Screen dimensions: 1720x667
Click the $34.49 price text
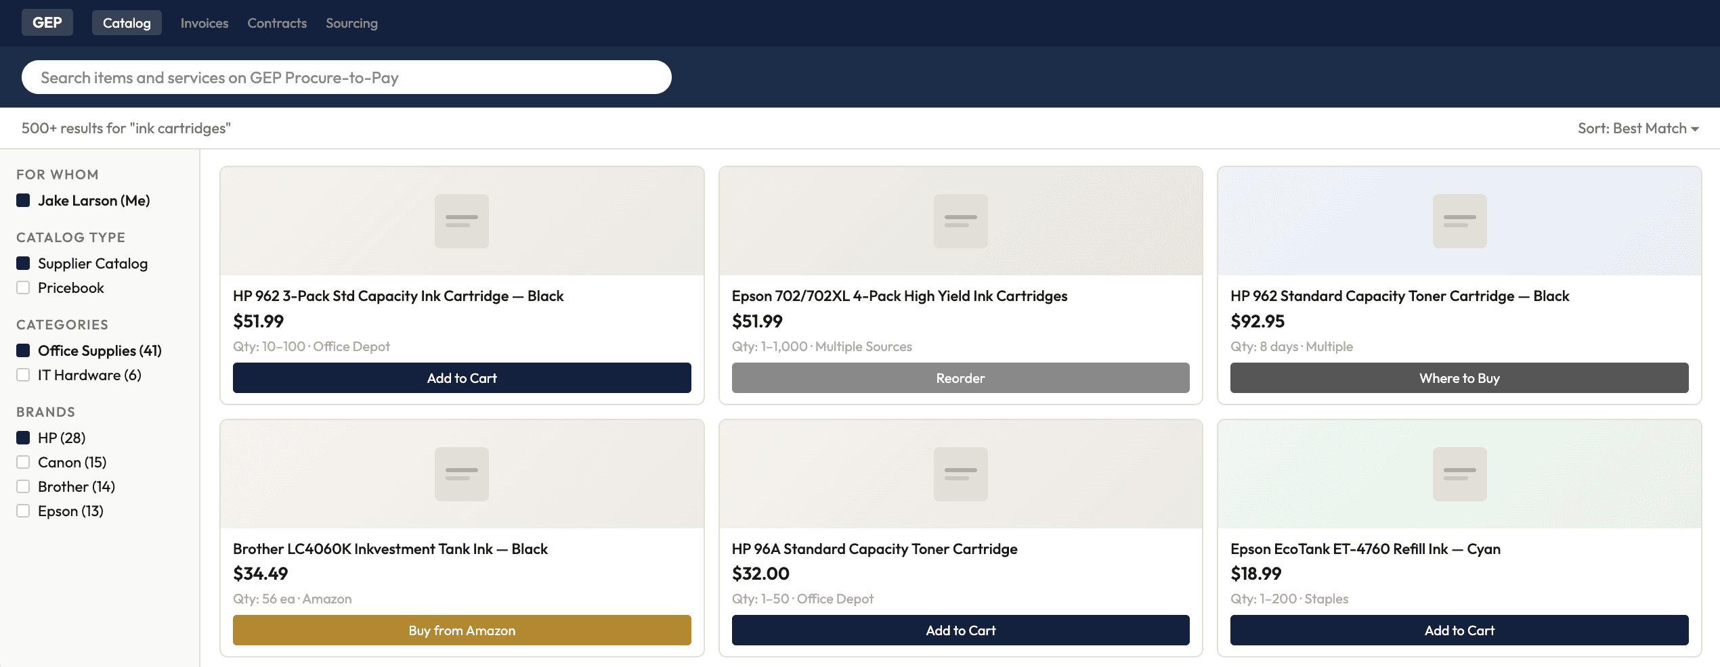[x=260, y=574]
